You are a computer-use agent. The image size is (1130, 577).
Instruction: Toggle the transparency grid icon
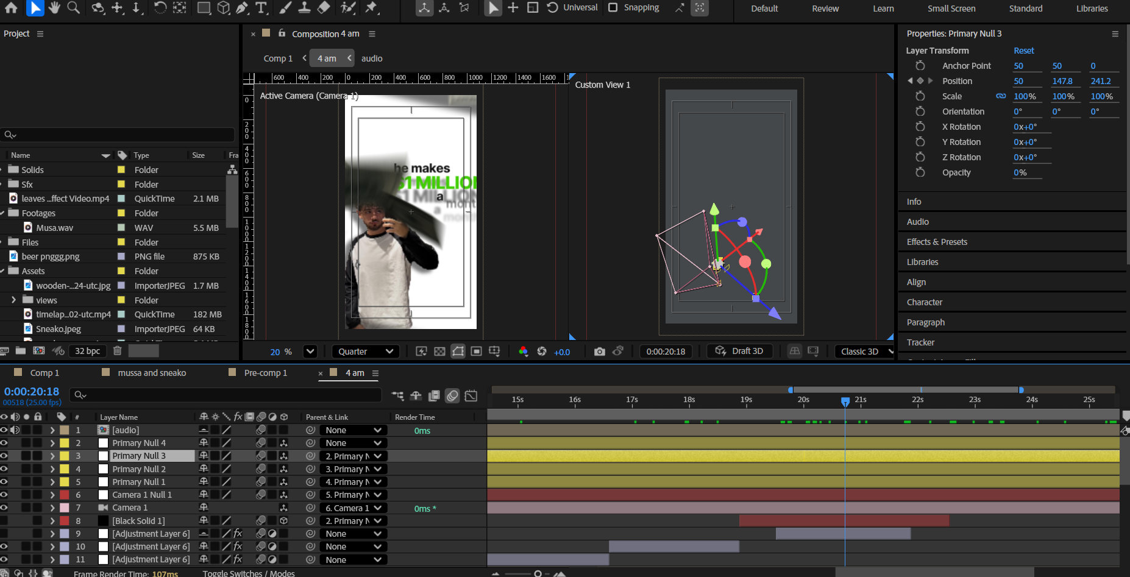point(439,352)
